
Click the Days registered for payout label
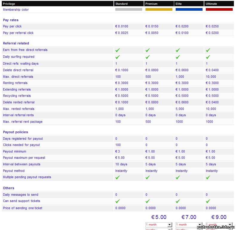pyautogui.click(x=23, y=139)
